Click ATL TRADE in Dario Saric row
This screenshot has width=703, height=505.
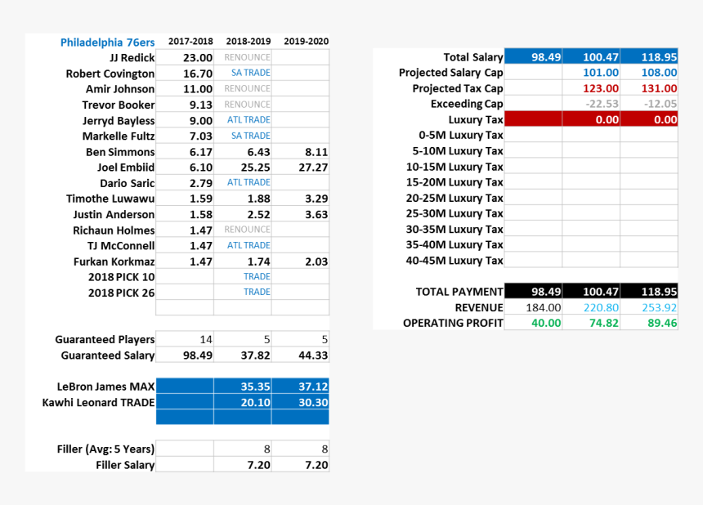click(249, 182)
